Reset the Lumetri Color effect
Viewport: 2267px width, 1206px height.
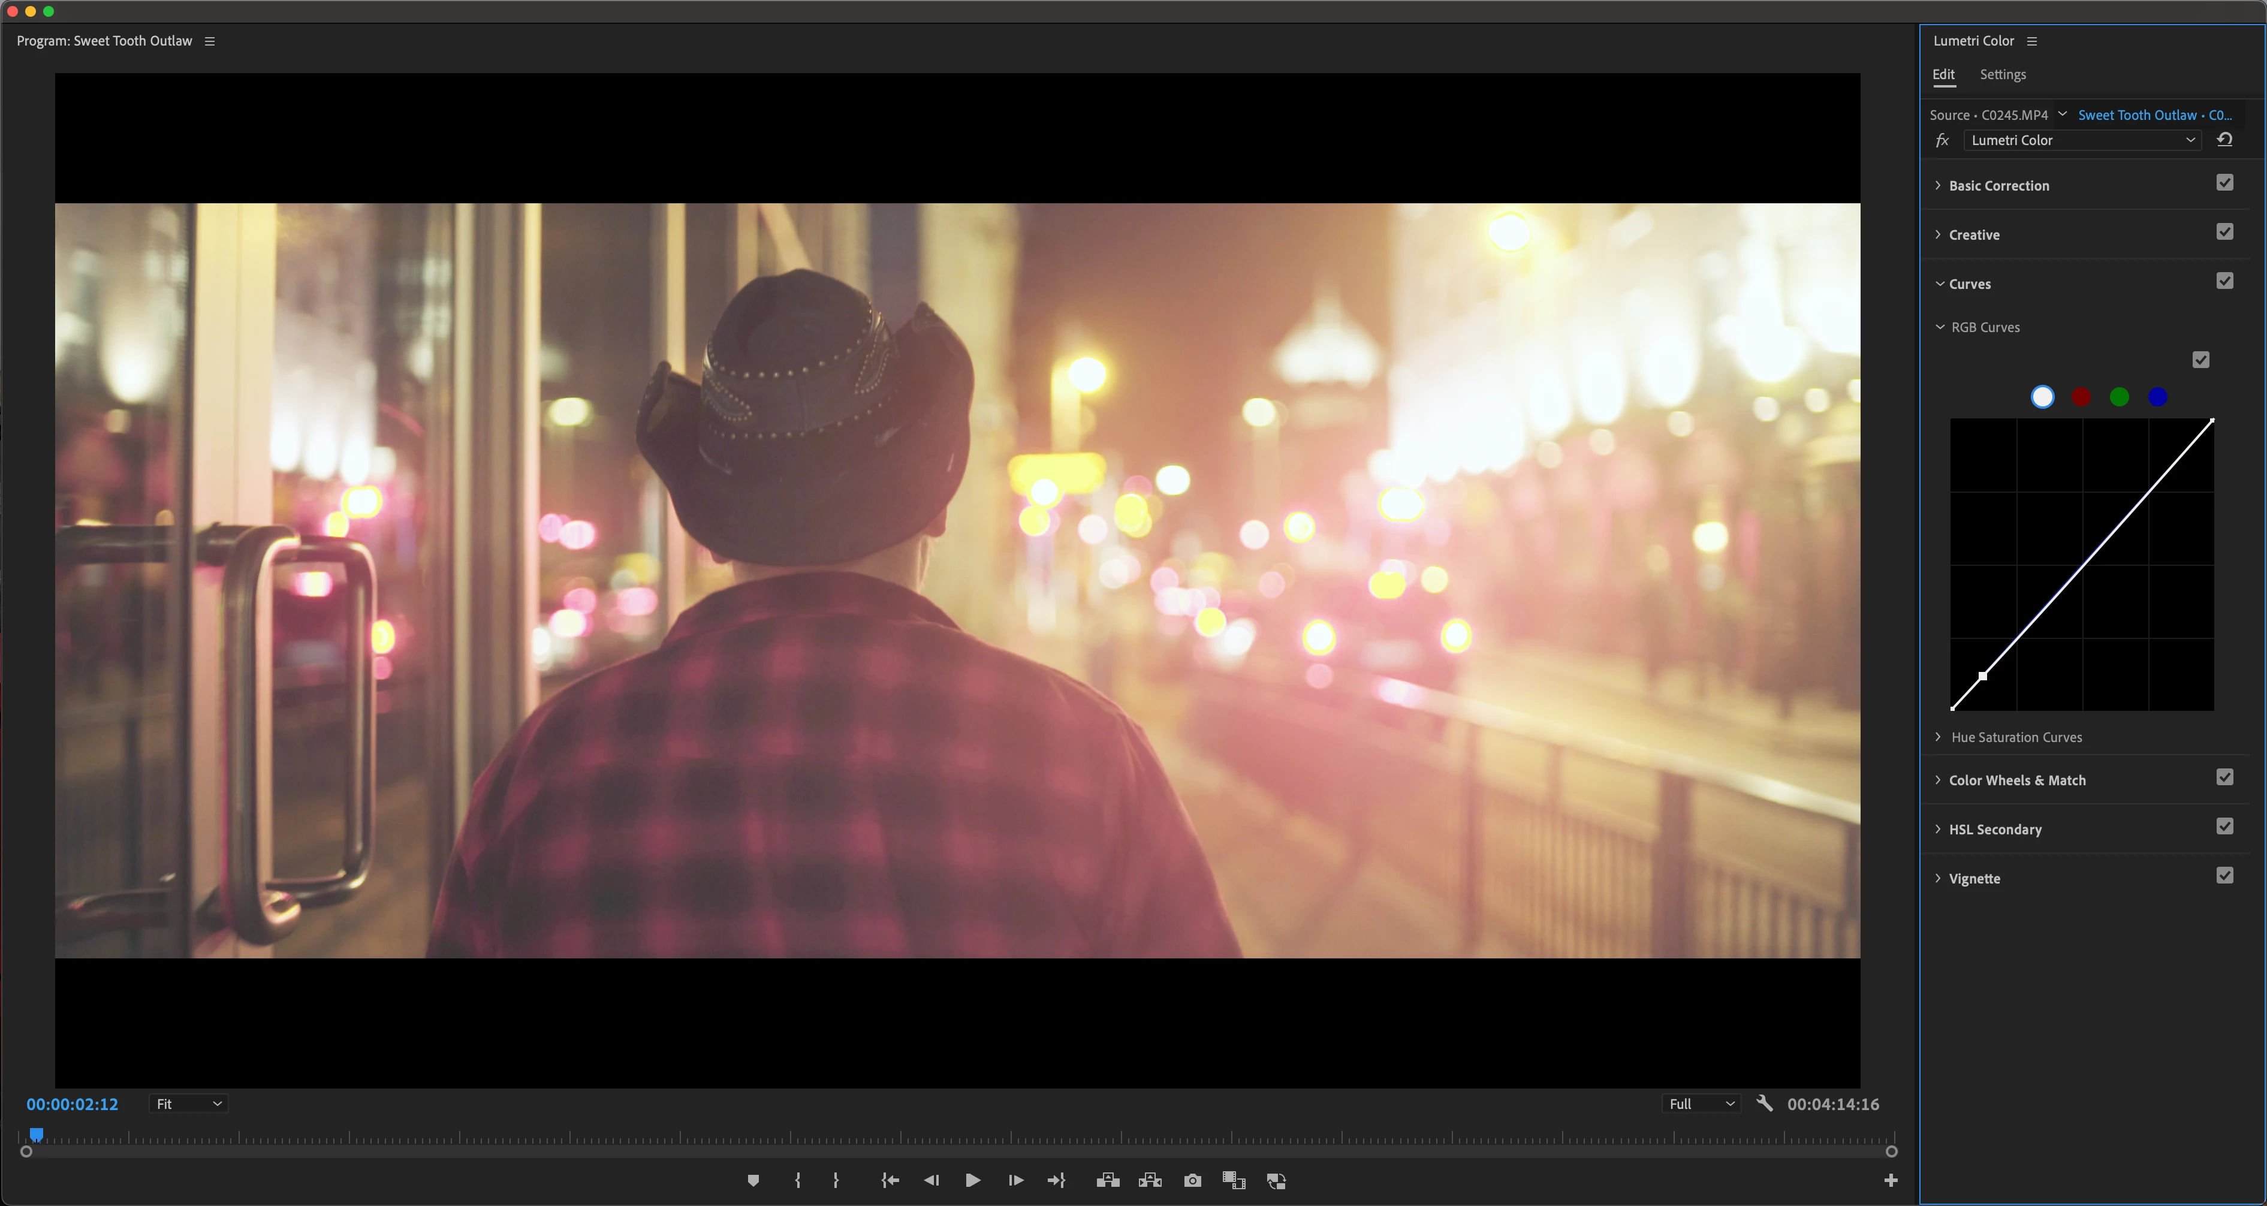[x=2224, y=140]
